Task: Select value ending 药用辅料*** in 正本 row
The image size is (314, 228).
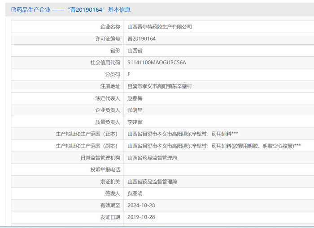Action: tap(183, 134)
